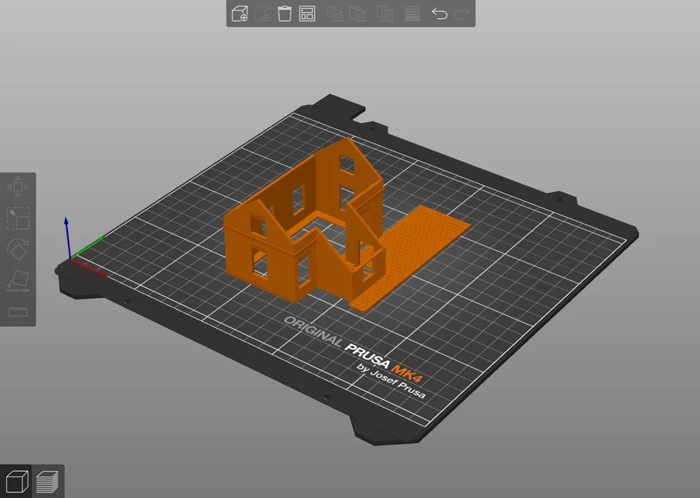Click the Delete all trash can icon
Viewport: 700px width, 498px height.
click(x=284, y=14)
